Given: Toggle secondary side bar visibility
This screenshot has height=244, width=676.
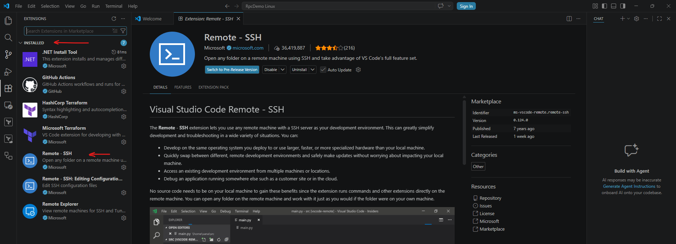Looking at the screenshot, I should pyautogui.click(x=623, y=6).
